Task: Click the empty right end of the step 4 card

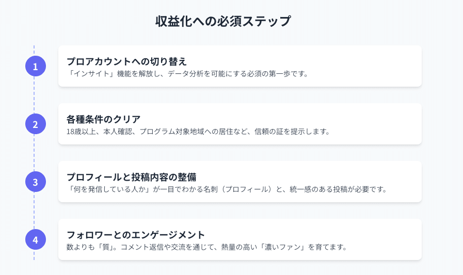Action: pos(392,239)
